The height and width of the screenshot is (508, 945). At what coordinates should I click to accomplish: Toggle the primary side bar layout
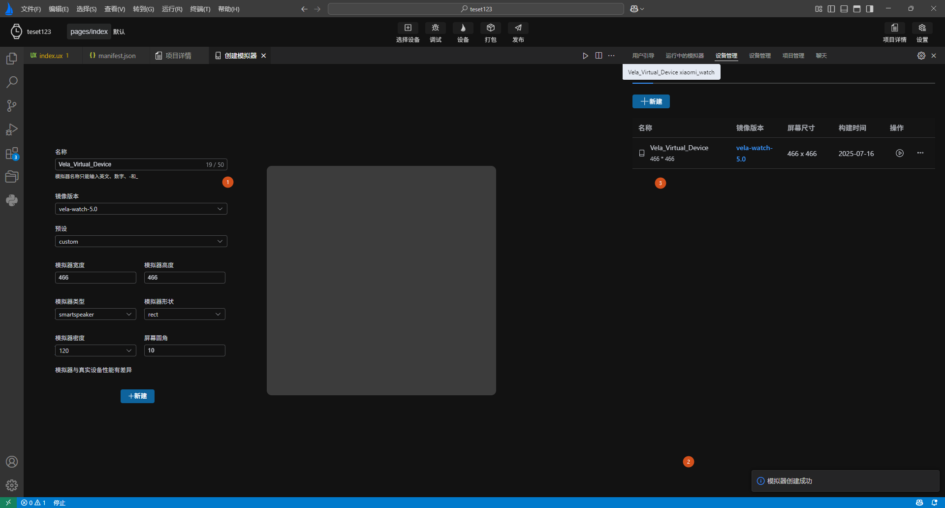pos(831,9)
